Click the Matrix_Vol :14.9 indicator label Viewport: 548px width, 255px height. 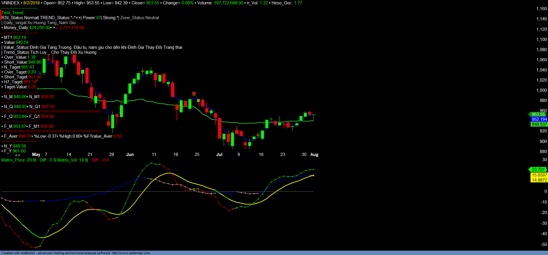[72, 160]
